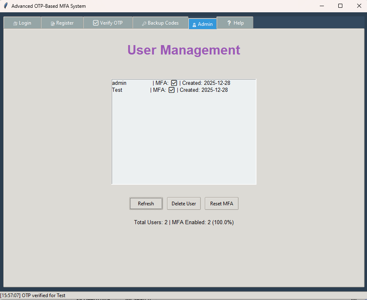Click the key icon on Backup Codes tab

[x=144, y=23]
